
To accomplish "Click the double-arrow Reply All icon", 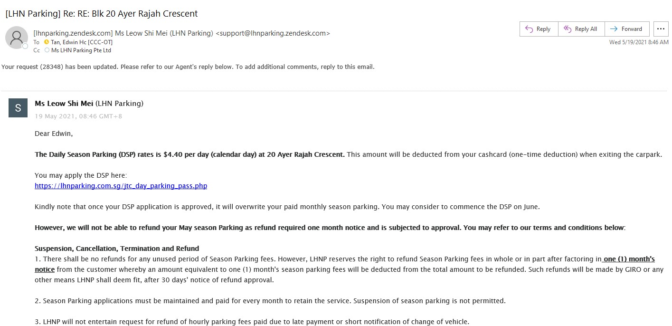I will coord(567,29).
